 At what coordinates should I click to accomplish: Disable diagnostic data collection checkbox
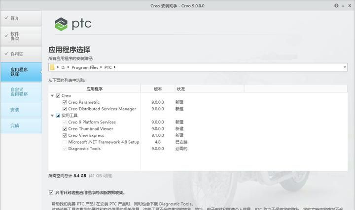(51, 192)
